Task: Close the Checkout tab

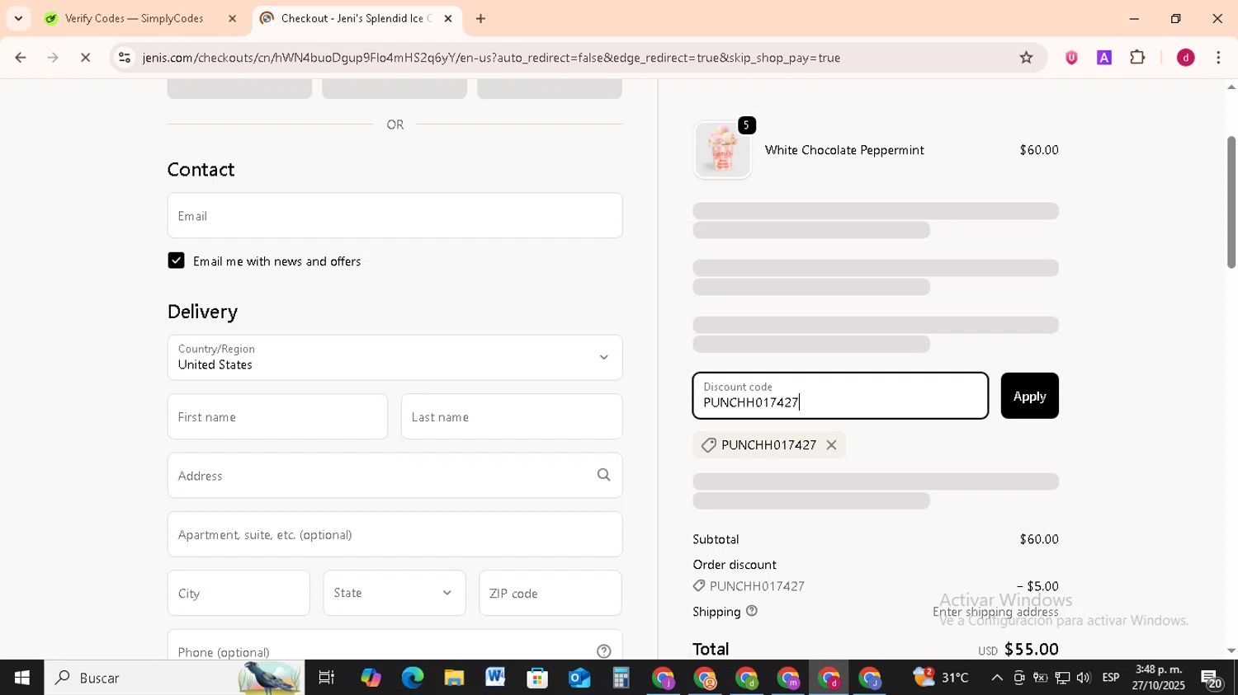Action: click(448, 18)
